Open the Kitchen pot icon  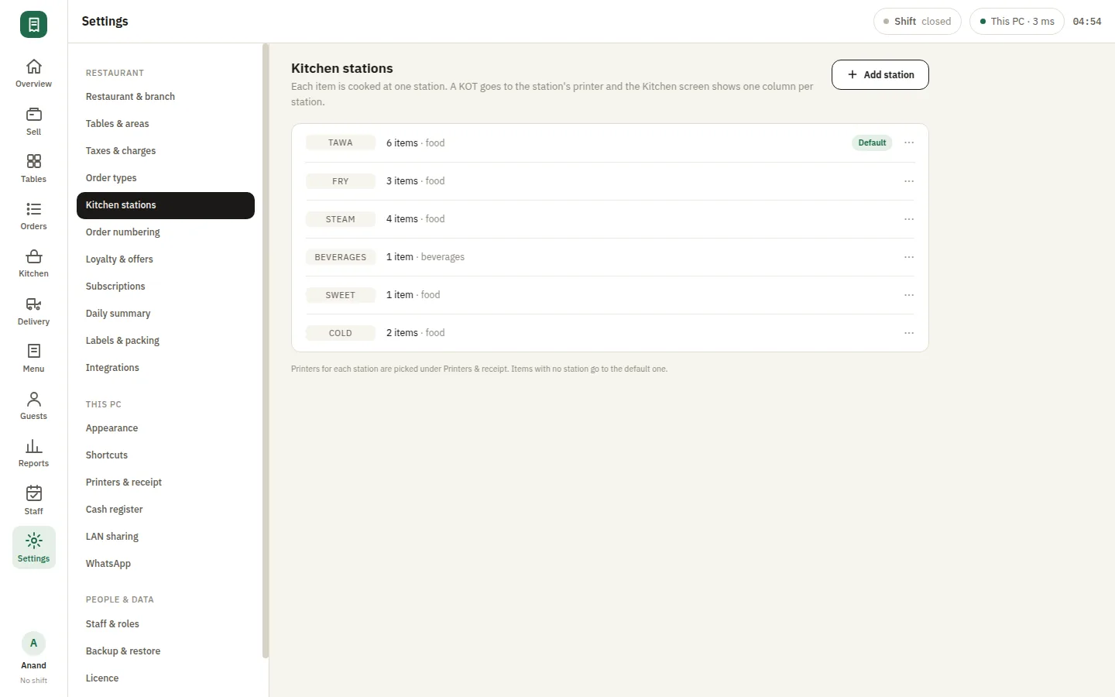point(33,256)
